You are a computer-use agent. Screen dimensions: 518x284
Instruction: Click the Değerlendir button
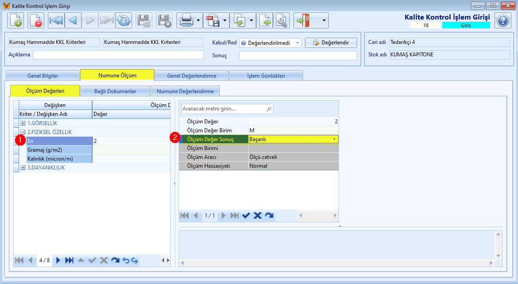click(331, 43)
